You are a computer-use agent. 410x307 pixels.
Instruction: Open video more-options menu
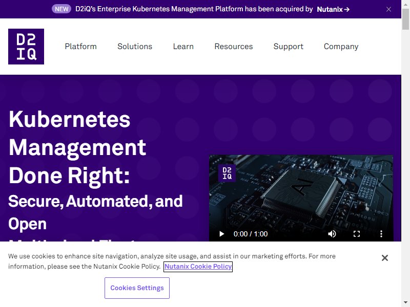(381, 234)
